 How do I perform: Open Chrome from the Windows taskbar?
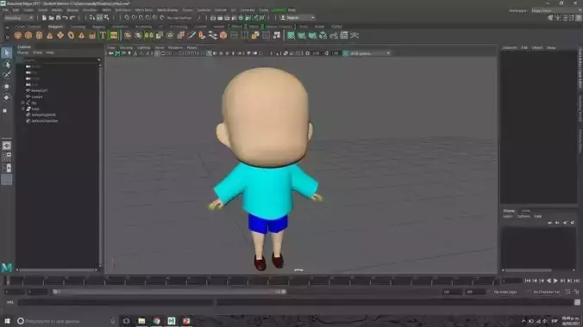tap(157, 321)
